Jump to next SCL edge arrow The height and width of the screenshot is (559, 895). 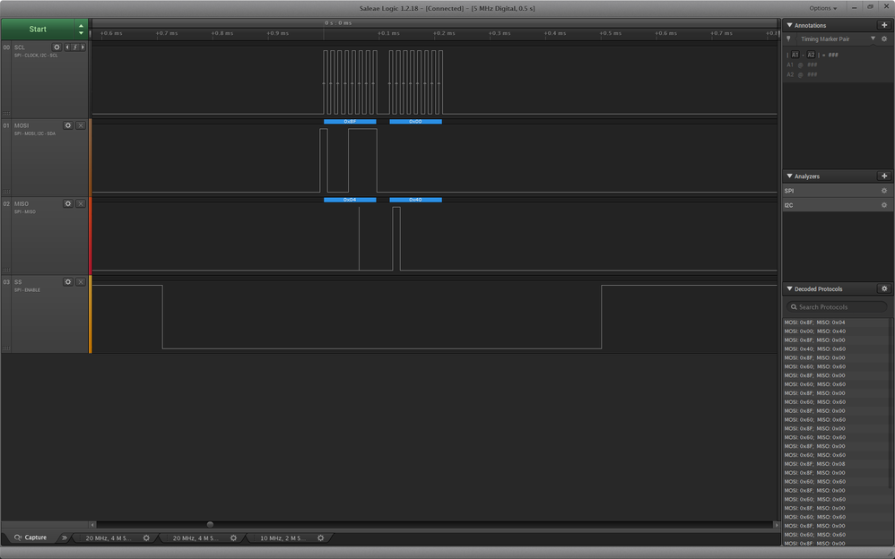[83, 47]
